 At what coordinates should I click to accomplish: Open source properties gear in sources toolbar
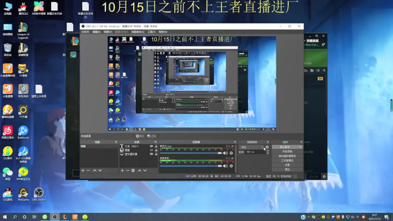coord(133,170)
